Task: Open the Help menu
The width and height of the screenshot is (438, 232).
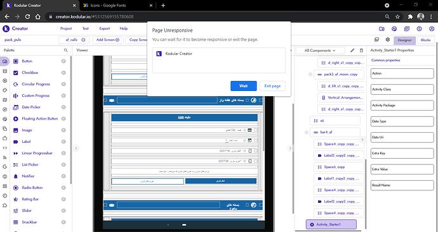Action: 124,28
